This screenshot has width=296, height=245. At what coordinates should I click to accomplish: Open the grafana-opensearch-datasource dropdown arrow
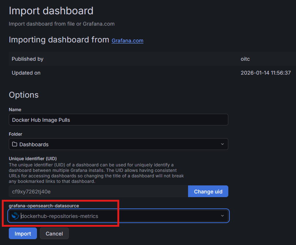222,216
